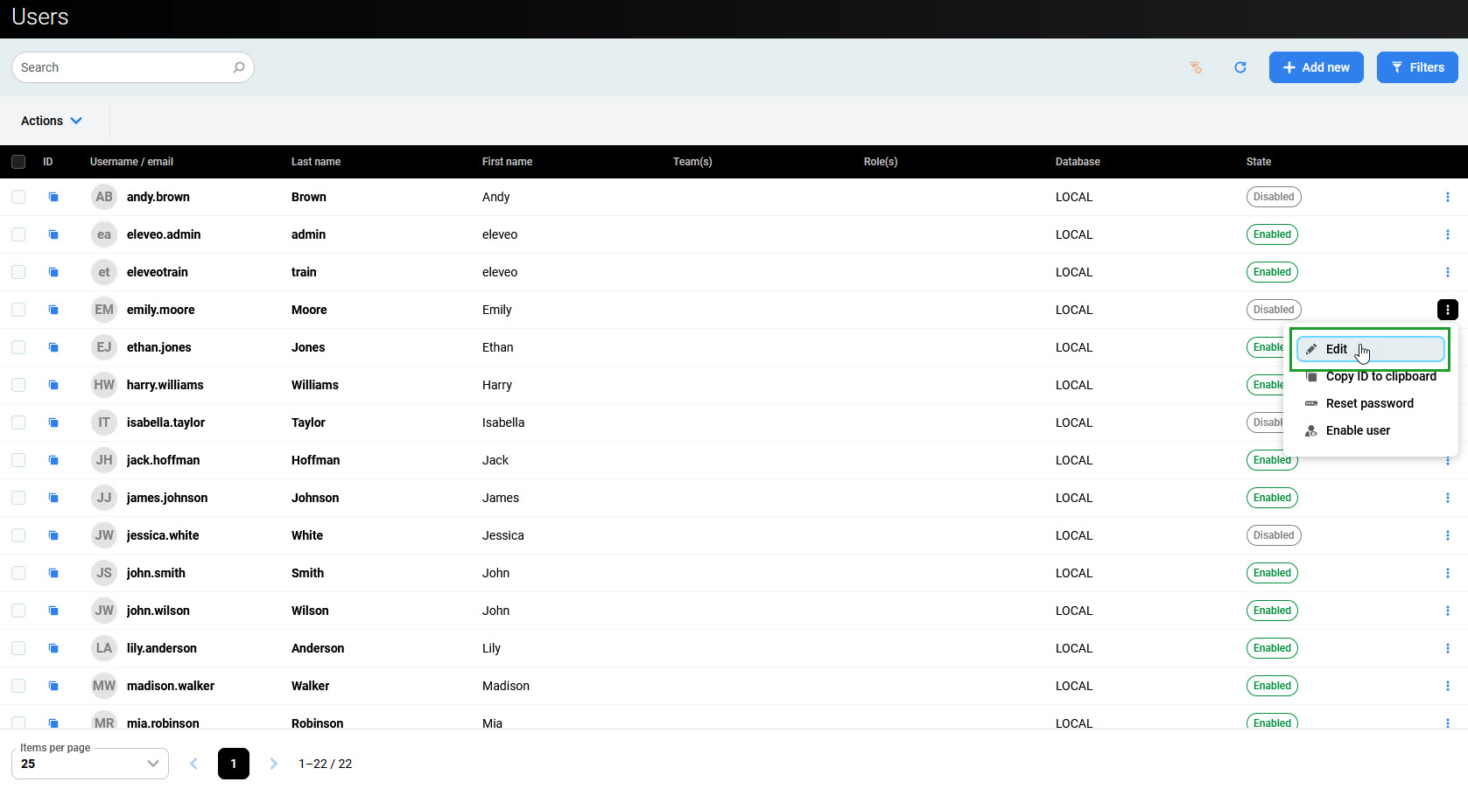Open three-dot menu for john.smith row

[x=1447, y=573]
